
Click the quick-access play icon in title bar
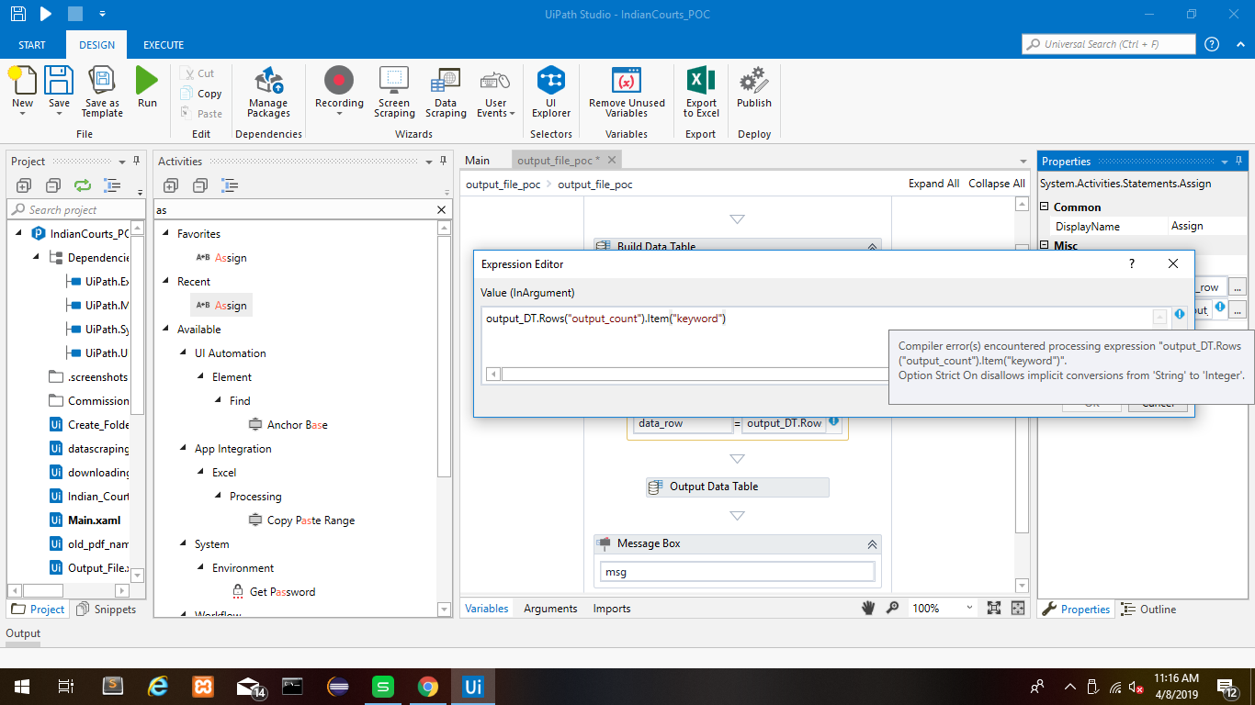(46, 15)
